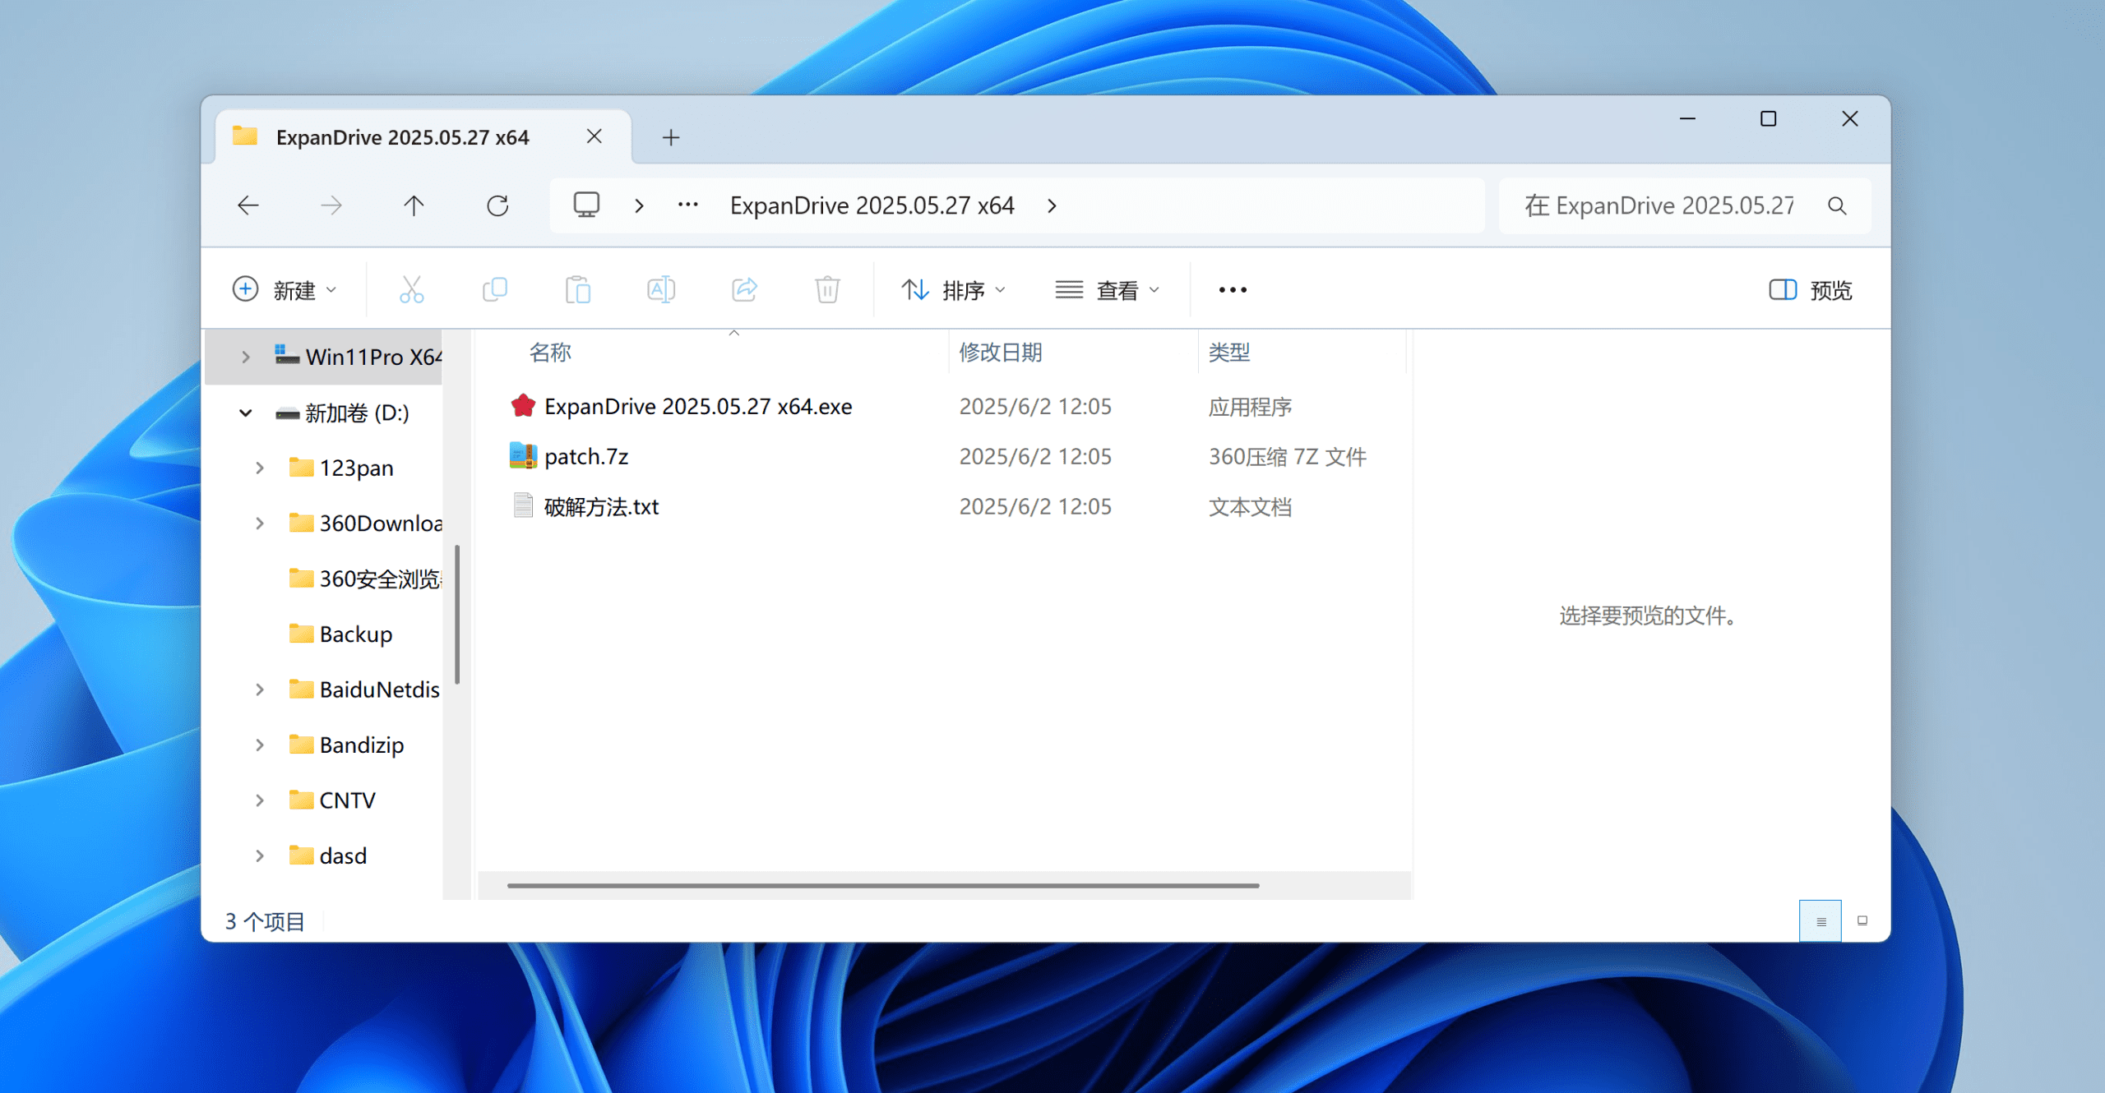Click the Delete trash bin icon
The width and height of the screenshot is (2105, 1093).
[x=827, y=289]
